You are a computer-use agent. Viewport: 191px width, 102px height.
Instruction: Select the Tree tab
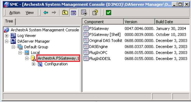[9, 21]
